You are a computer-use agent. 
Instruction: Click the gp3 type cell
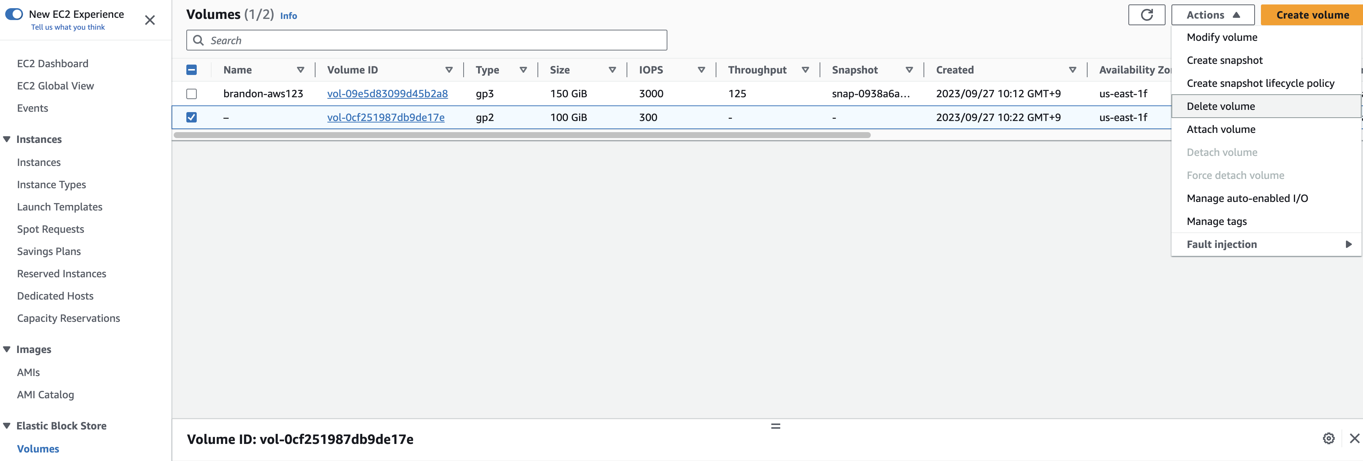pyautogui.click(x=485, y=94)
